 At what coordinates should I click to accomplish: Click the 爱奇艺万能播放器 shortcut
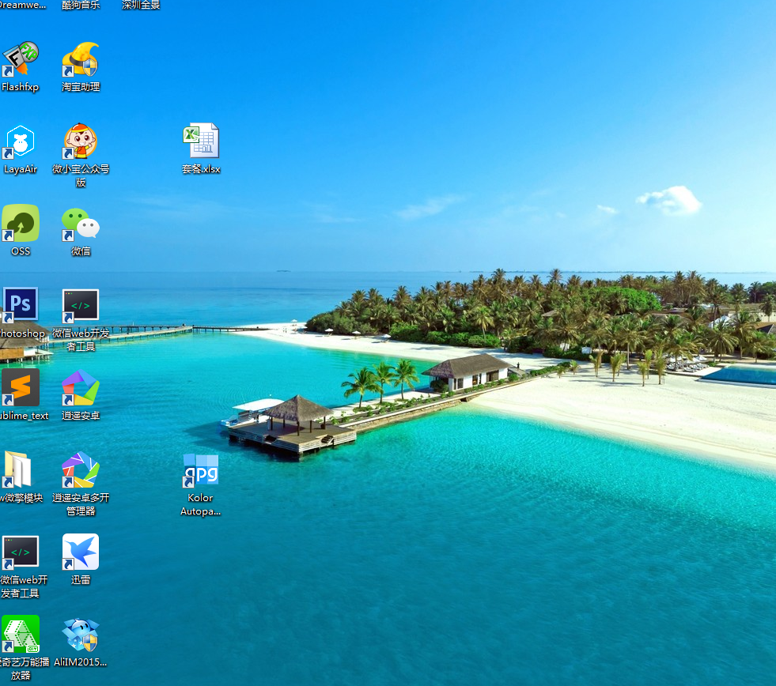(21, 635)
